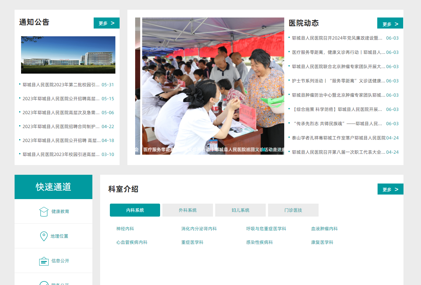Click the 信息公开 board icon
Viewport: 421px width, 285px height.
(44, 261)
